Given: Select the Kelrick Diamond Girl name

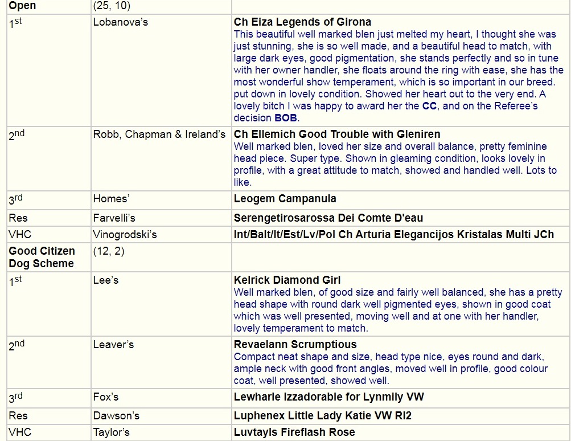Looking at the screenshot, I should tap(287, 280).
